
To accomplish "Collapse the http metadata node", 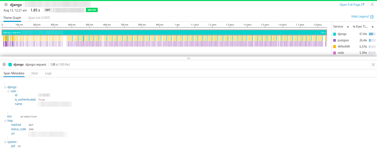I will pos(5,121).
